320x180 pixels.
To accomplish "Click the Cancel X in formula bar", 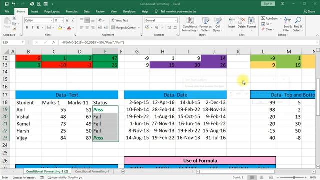I will [36, 42].
